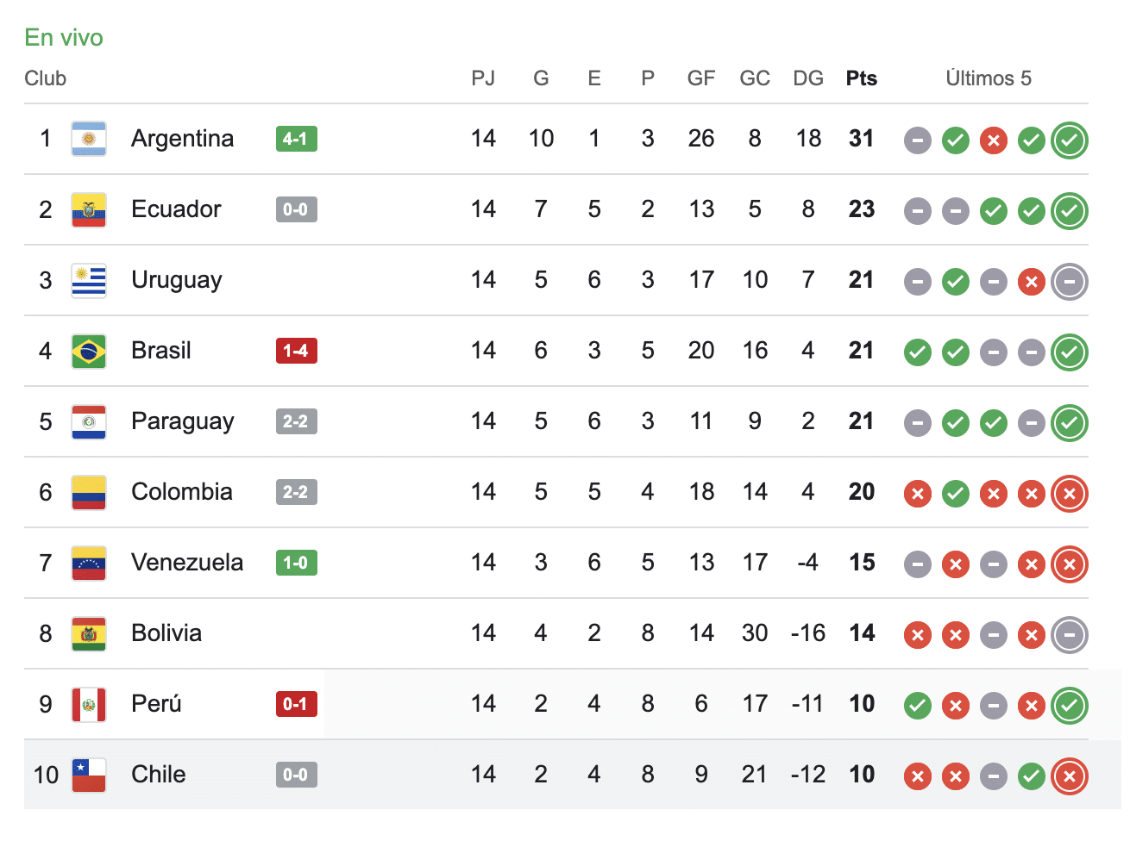
Task: Click Argentina's flag icon
Action: click(x=87, y=138)
